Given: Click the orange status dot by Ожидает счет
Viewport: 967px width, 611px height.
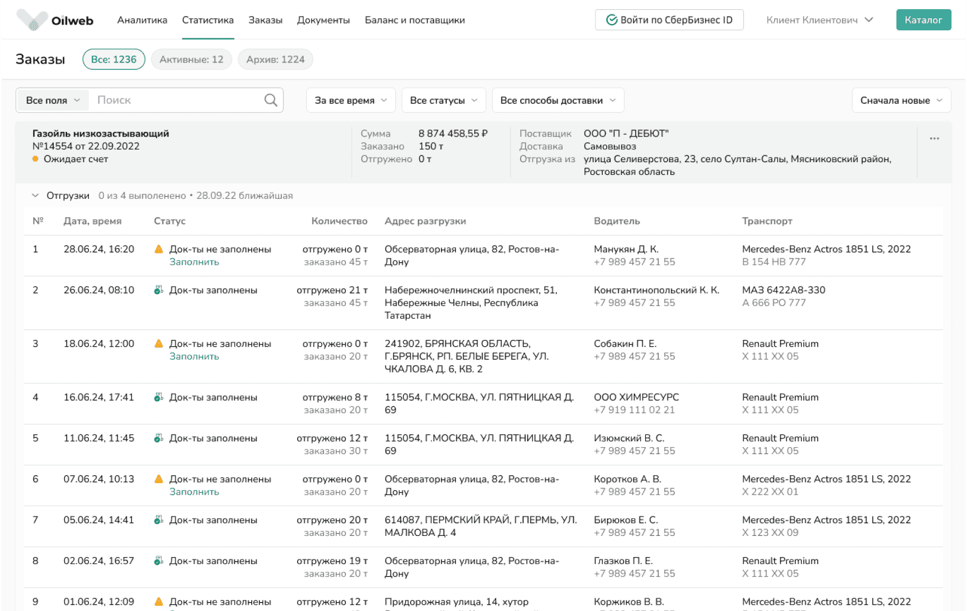Looking at the screenshot, I should point(36,159).
